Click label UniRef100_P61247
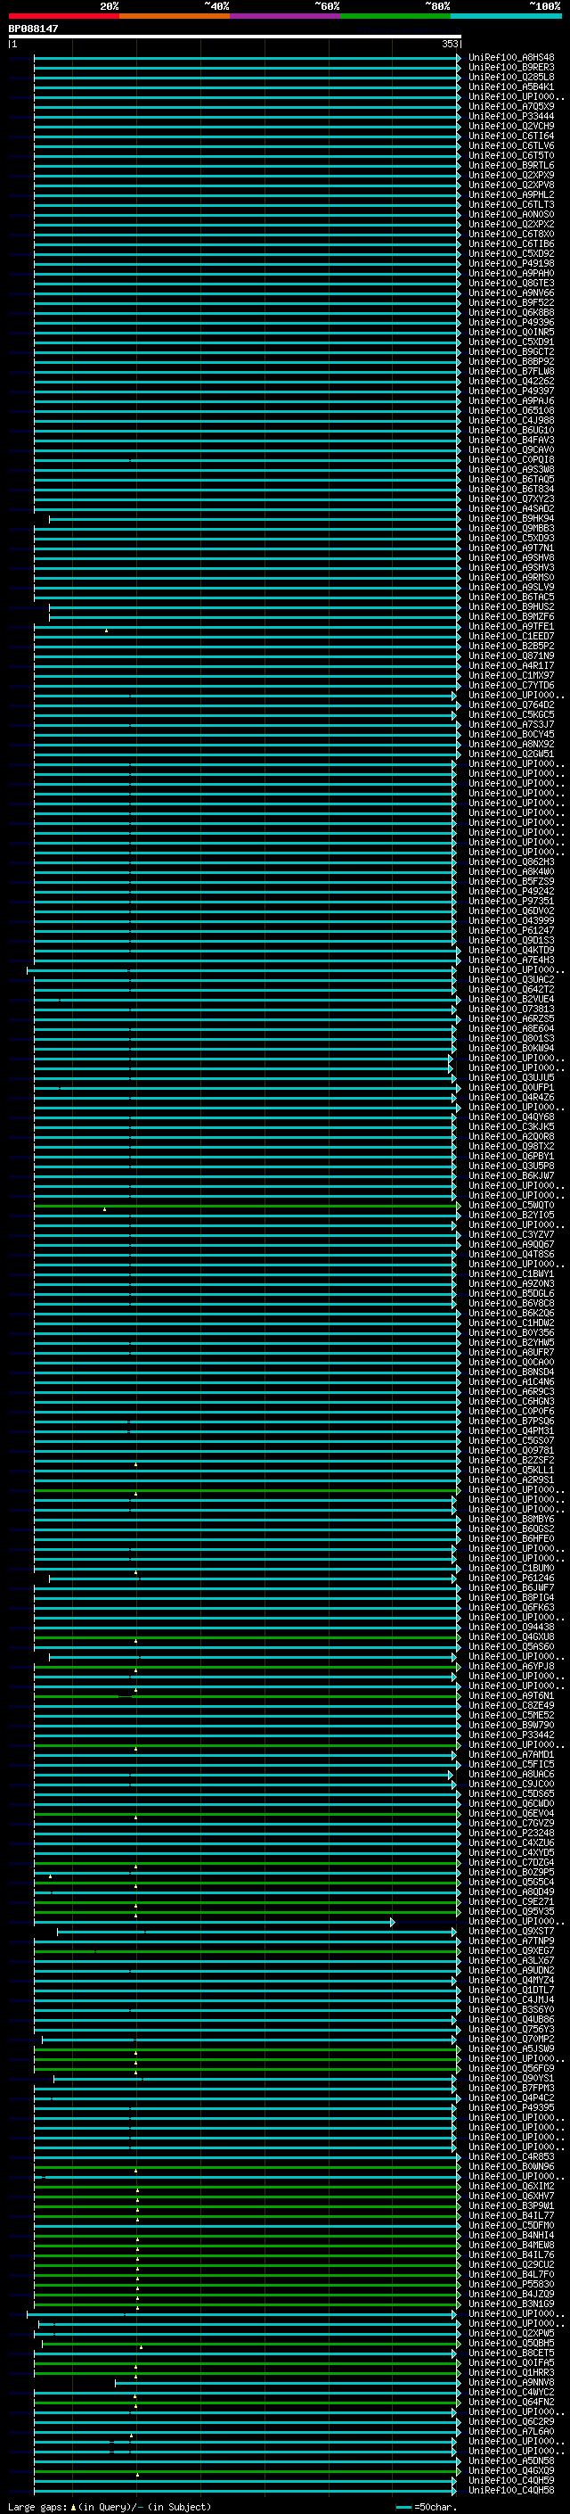Image resolution: width=570 pixels, height=2514 pixels. pos(511,931)
